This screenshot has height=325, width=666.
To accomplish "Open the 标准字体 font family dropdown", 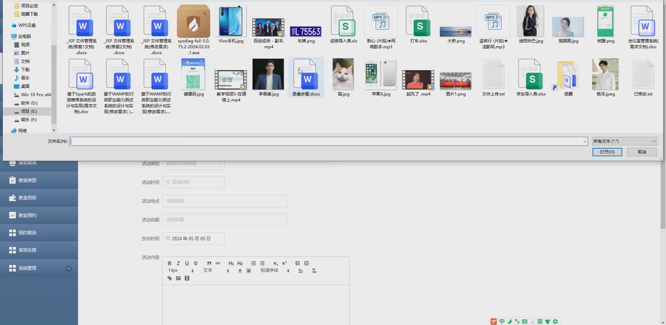I will (275, 270).
